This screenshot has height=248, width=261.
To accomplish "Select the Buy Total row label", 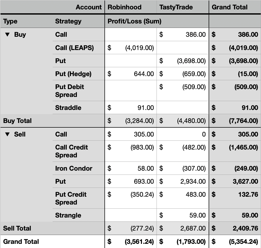I will point(17,121).
